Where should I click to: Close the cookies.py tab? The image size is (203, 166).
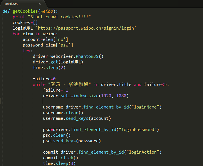pyautogui.click(x=40, y=4)
